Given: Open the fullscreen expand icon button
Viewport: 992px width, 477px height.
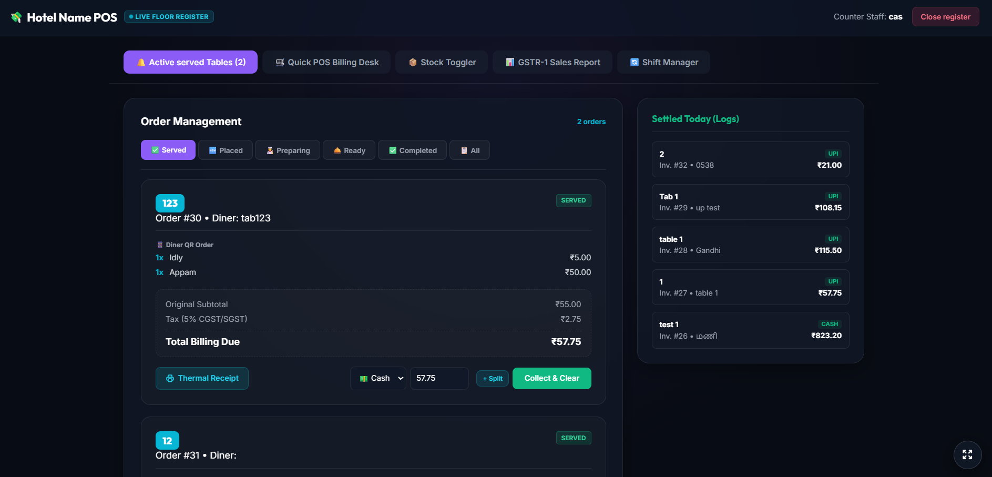Looking at the screenshot, I should click(x=967, y=454).
